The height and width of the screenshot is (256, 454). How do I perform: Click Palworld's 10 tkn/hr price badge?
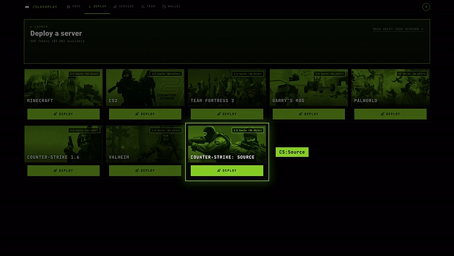click(412, 74)
